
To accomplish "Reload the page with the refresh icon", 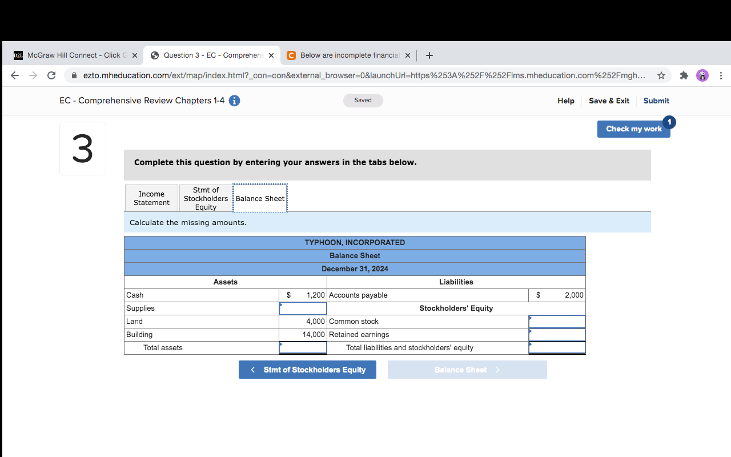I will tap(51, 75).
